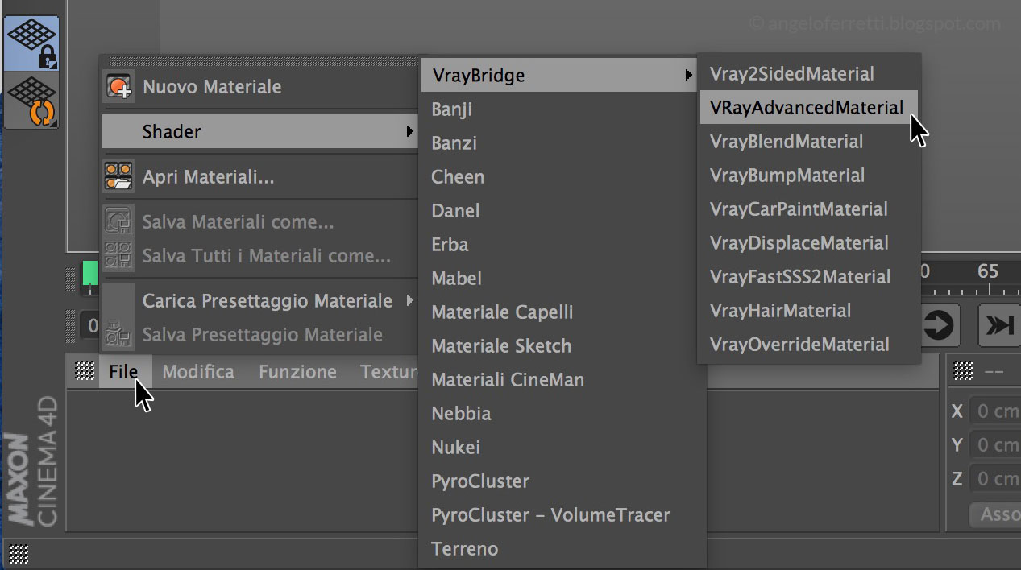
Task: Pick VrayCarPaintMaterial
Action: [809, 209]
